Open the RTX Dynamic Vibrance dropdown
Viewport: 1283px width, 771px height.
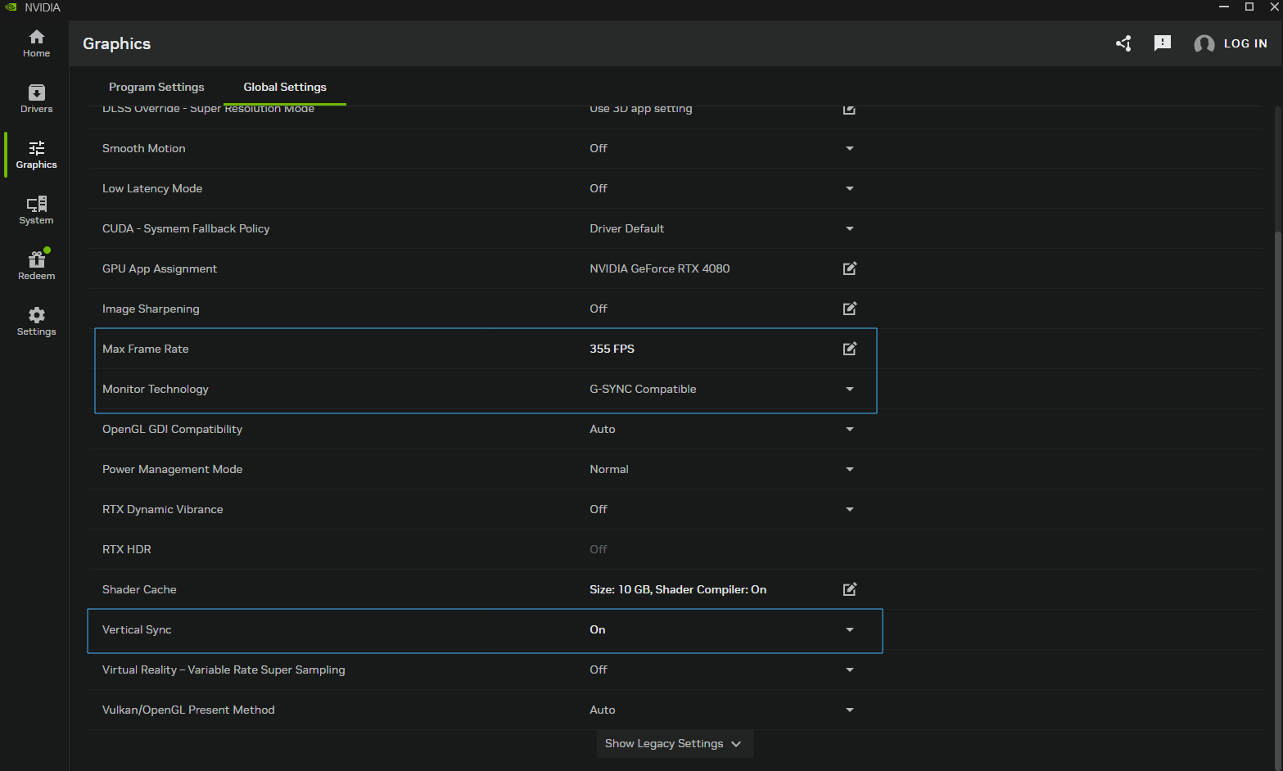tap(850, 509)
